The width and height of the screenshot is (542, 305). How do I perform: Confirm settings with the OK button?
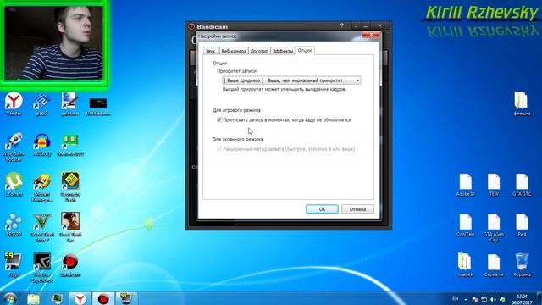tap(322, 209)
